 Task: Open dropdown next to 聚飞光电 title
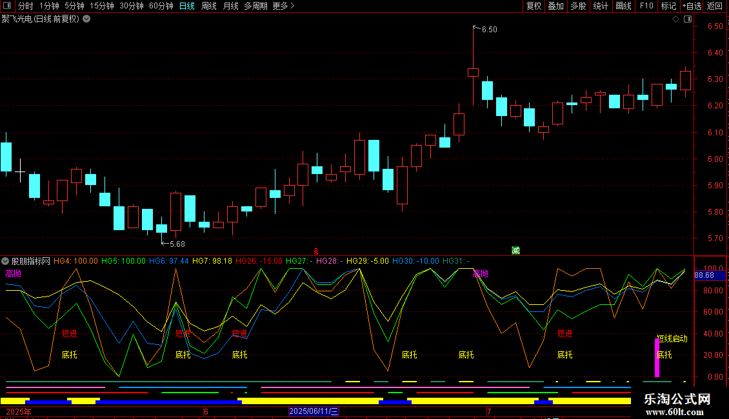tap(86, 19)
